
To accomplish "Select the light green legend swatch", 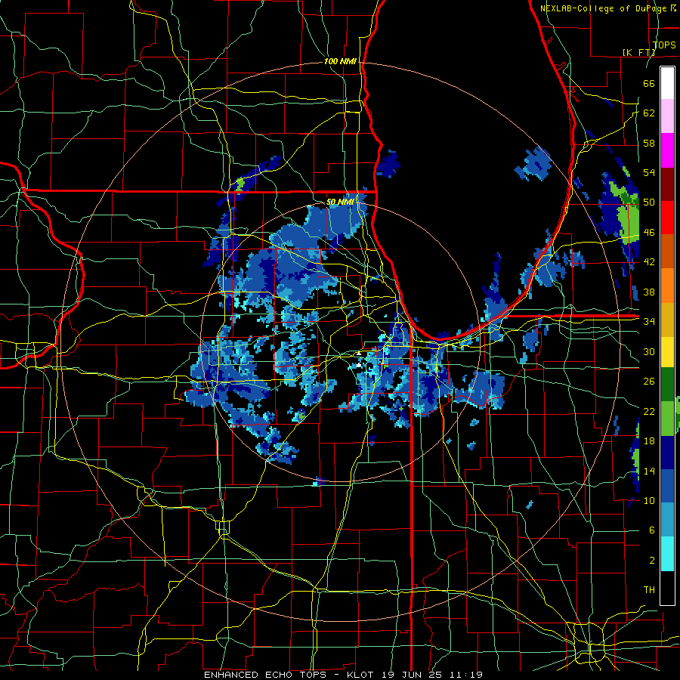I will click(x=667, y=419).
